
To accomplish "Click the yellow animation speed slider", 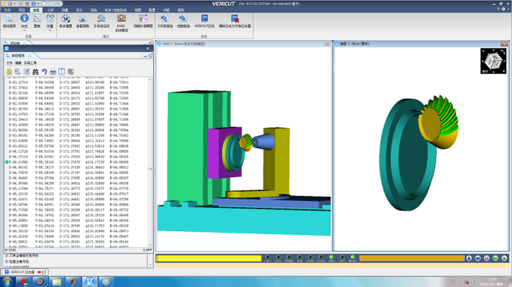I will [209, 258].
